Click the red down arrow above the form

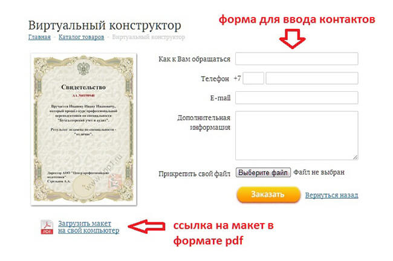(x=292, y=39)
